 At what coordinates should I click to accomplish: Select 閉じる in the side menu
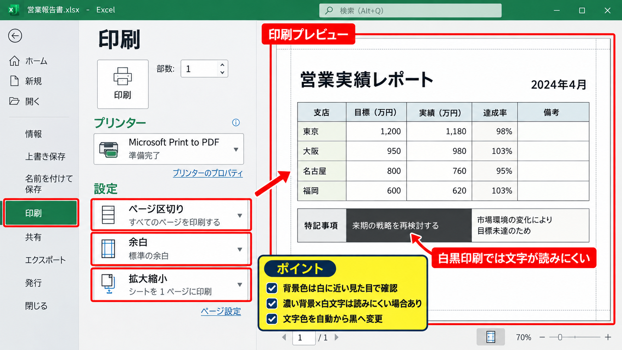pos(36,306)
